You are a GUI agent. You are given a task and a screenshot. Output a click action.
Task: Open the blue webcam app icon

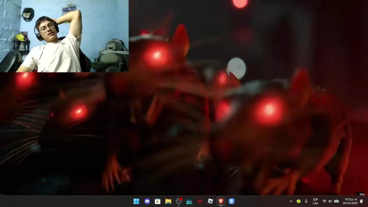tap(231, 201)
